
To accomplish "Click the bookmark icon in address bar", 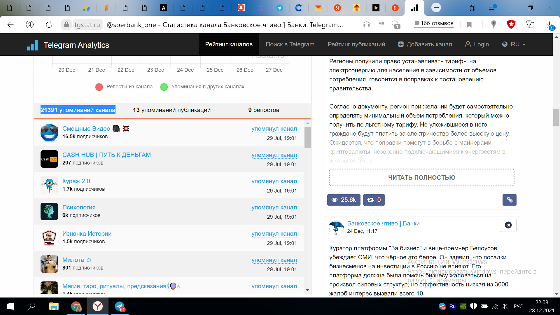I will click(469, 24).
